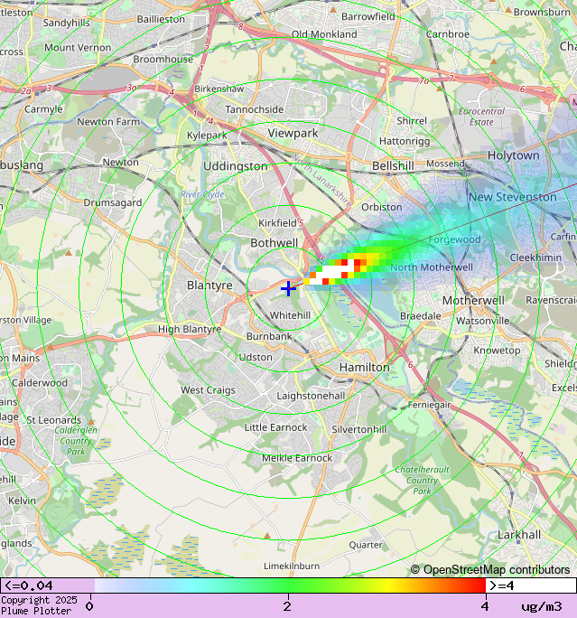Screen dimensions: 577x618
Task: Click the '2' tick label on the scale
Action: (x=287, y=605)
